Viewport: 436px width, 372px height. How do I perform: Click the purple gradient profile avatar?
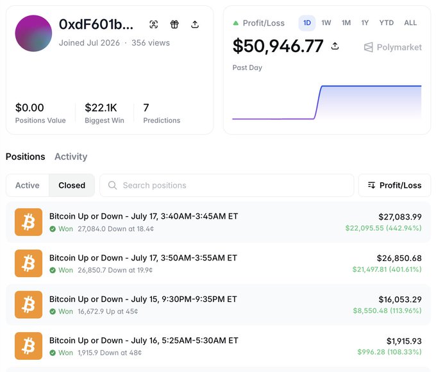point(33,33)
